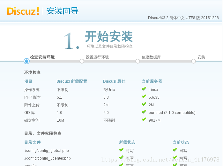223x166 pixels.
Task: Select the step circle for 设置运行环境
Action: [x=82, y=61]
